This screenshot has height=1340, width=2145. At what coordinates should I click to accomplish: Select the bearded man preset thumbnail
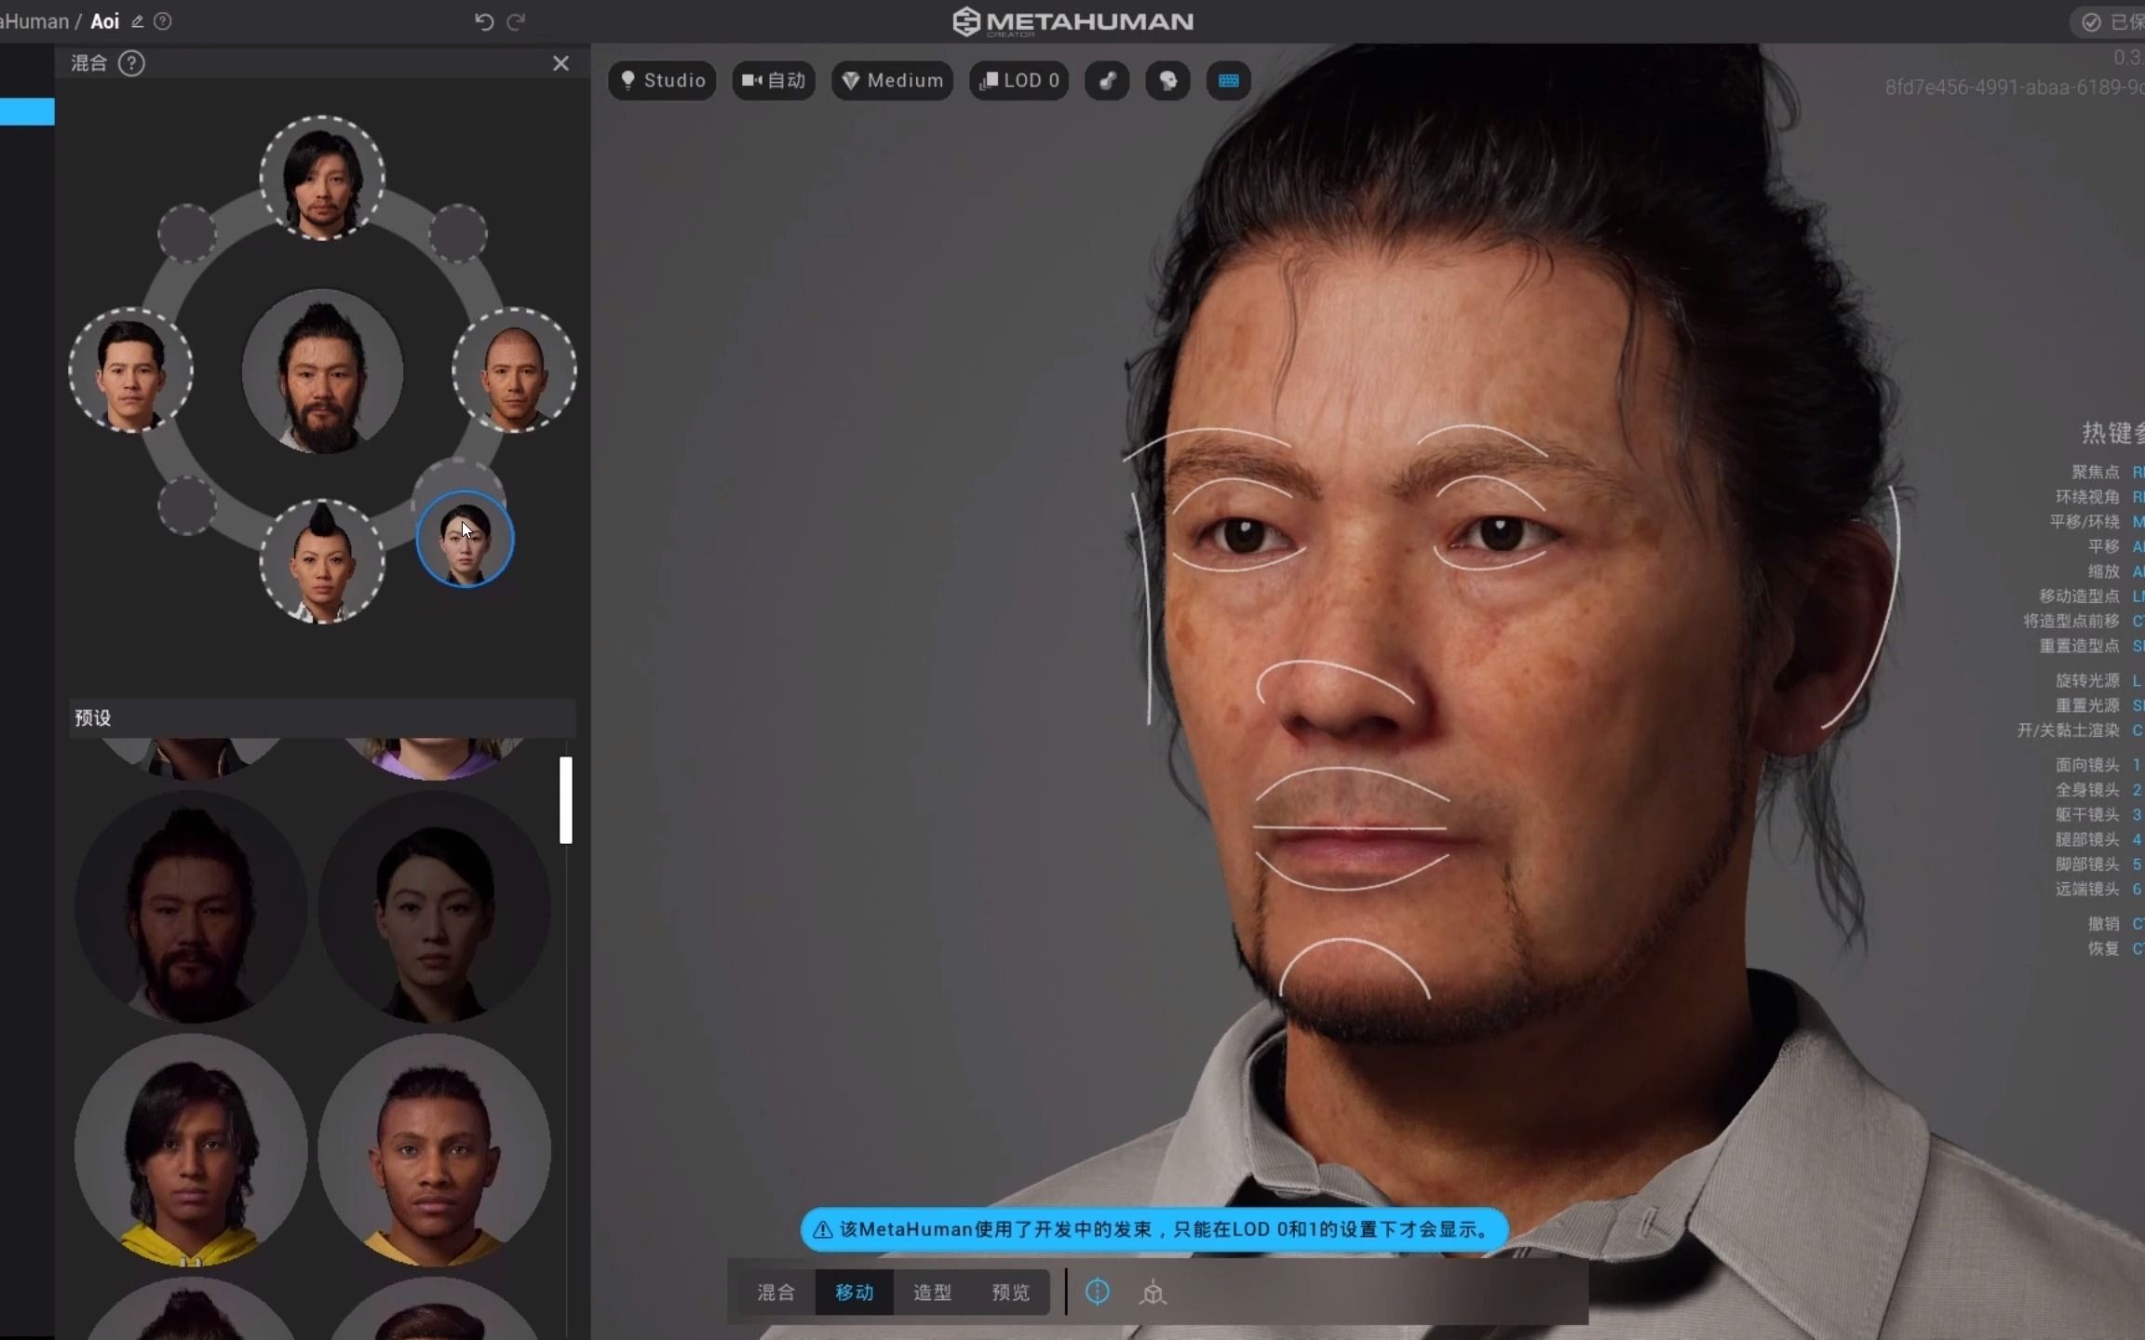click(x=191, y=907)
